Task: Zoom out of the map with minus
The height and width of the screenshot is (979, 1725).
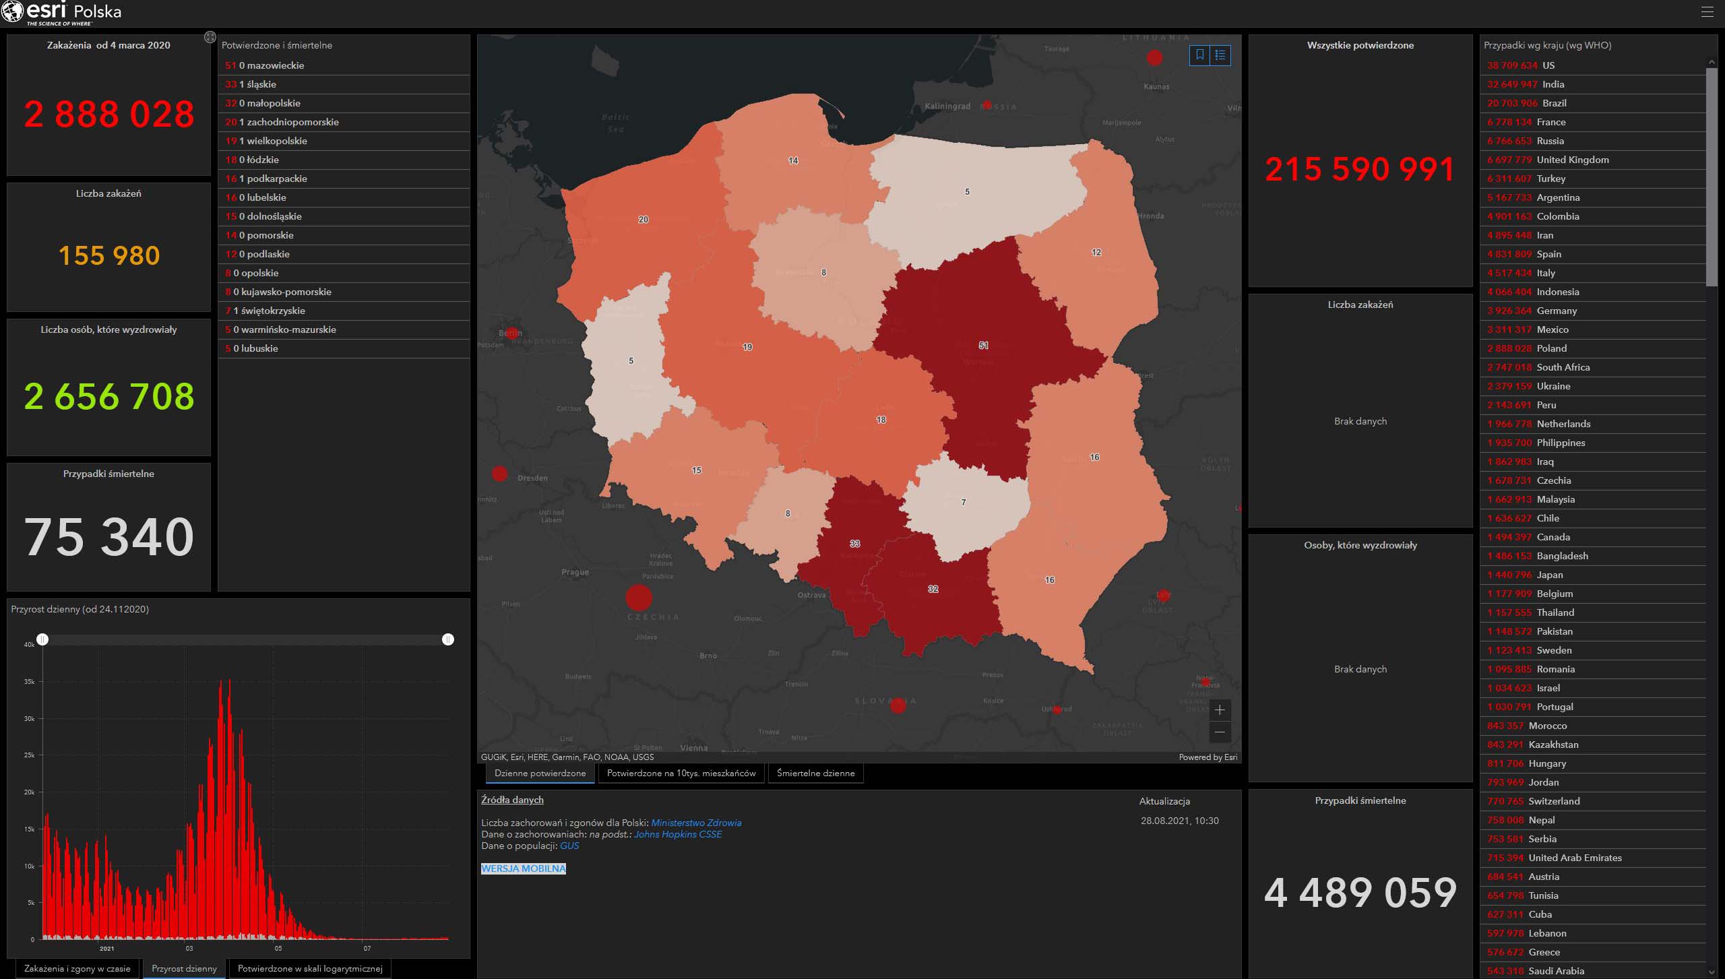Action: click(1220, 732)
